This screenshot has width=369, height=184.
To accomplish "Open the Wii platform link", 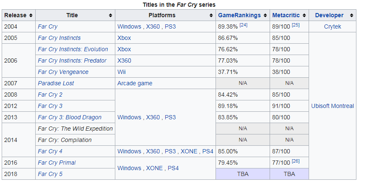I will point(122,72).
